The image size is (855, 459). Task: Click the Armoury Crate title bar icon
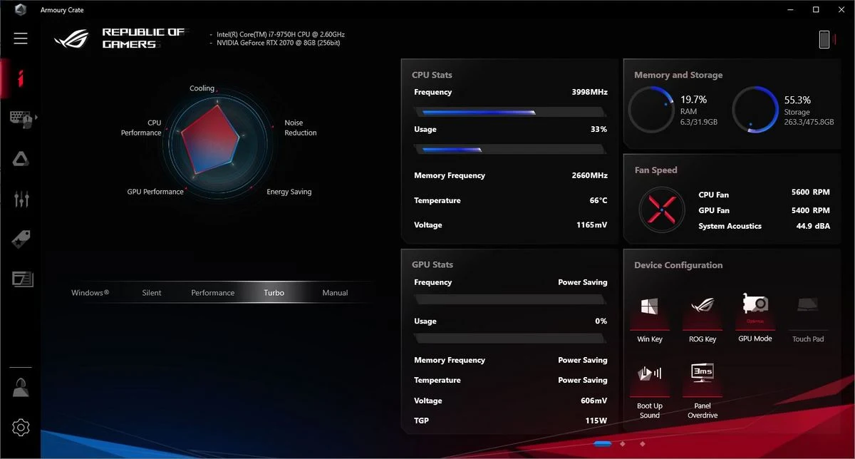[21, 9]
